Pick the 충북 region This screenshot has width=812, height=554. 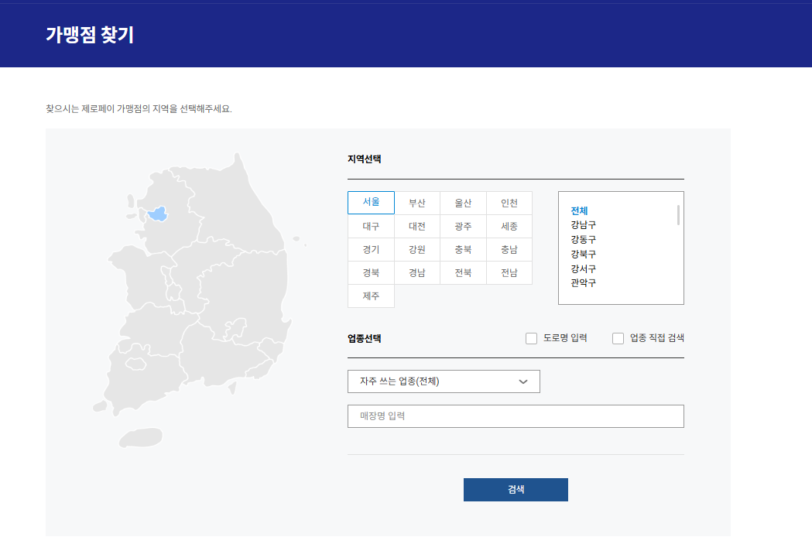click(463, 250)
